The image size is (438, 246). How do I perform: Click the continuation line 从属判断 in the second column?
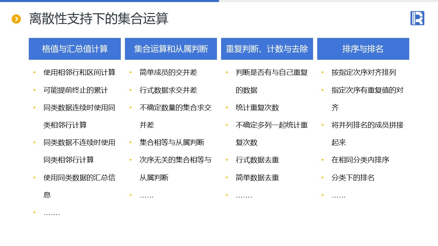[154, 178]
